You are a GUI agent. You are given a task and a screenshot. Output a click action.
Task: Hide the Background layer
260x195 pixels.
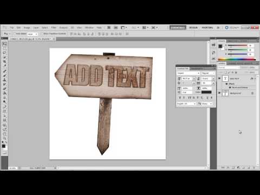pyautogui.click(x=219, y=93)
